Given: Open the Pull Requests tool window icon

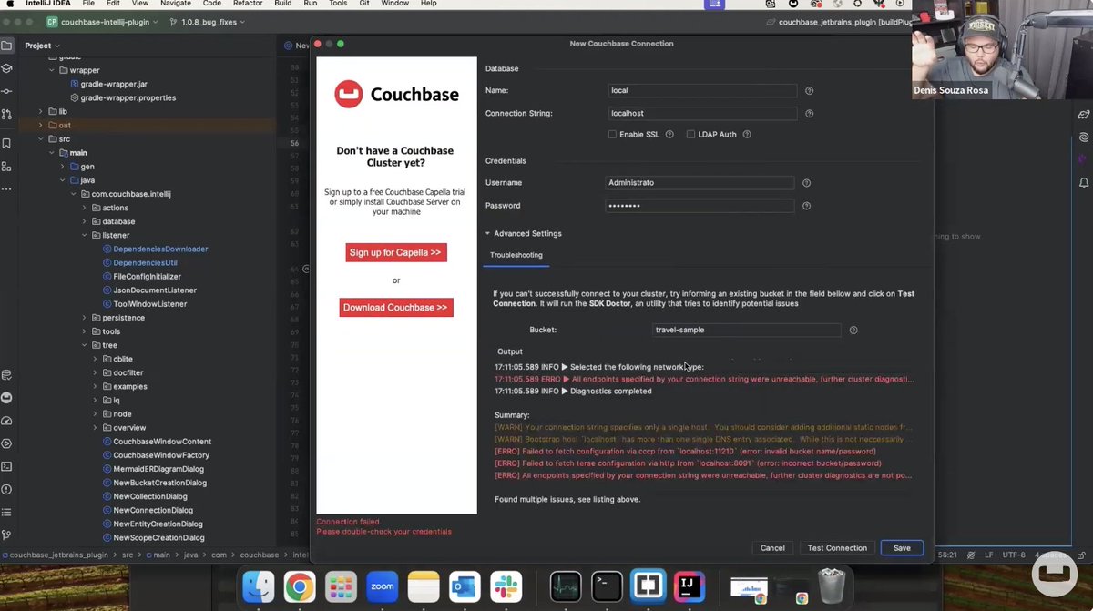Looking at the screenshot, I should (6, 115).
